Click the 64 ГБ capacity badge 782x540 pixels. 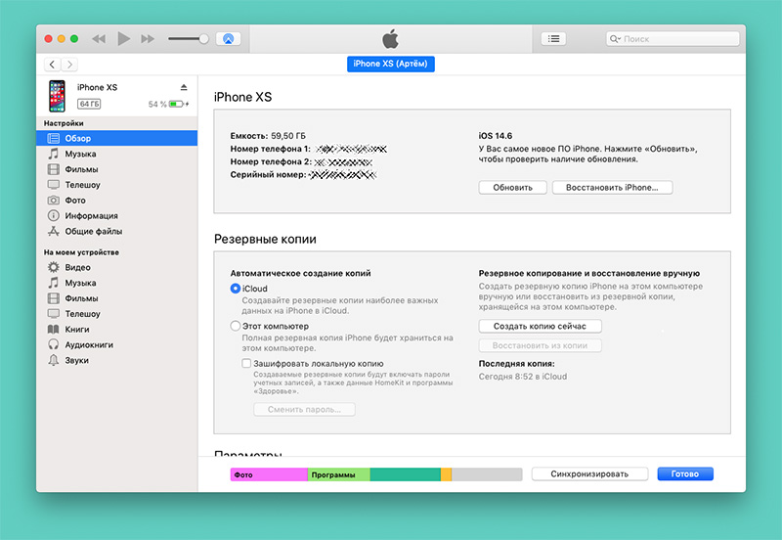[89, 104]
